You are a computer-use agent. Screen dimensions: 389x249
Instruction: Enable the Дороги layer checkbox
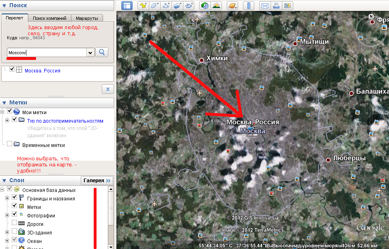click(x=15, y=224)
